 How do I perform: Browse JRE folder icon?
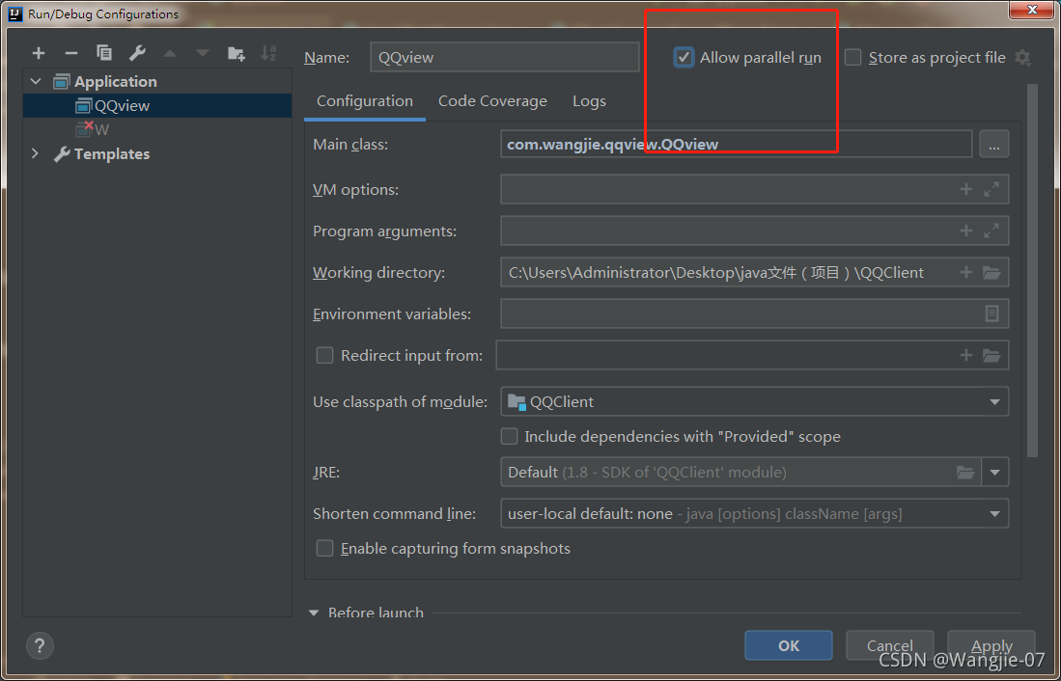tap(965, 472)
